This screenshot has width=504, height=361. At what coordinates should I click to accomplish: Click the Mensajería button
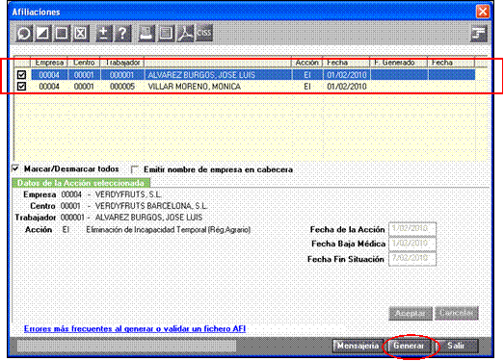pyautogui.click(x=358, y=346)
